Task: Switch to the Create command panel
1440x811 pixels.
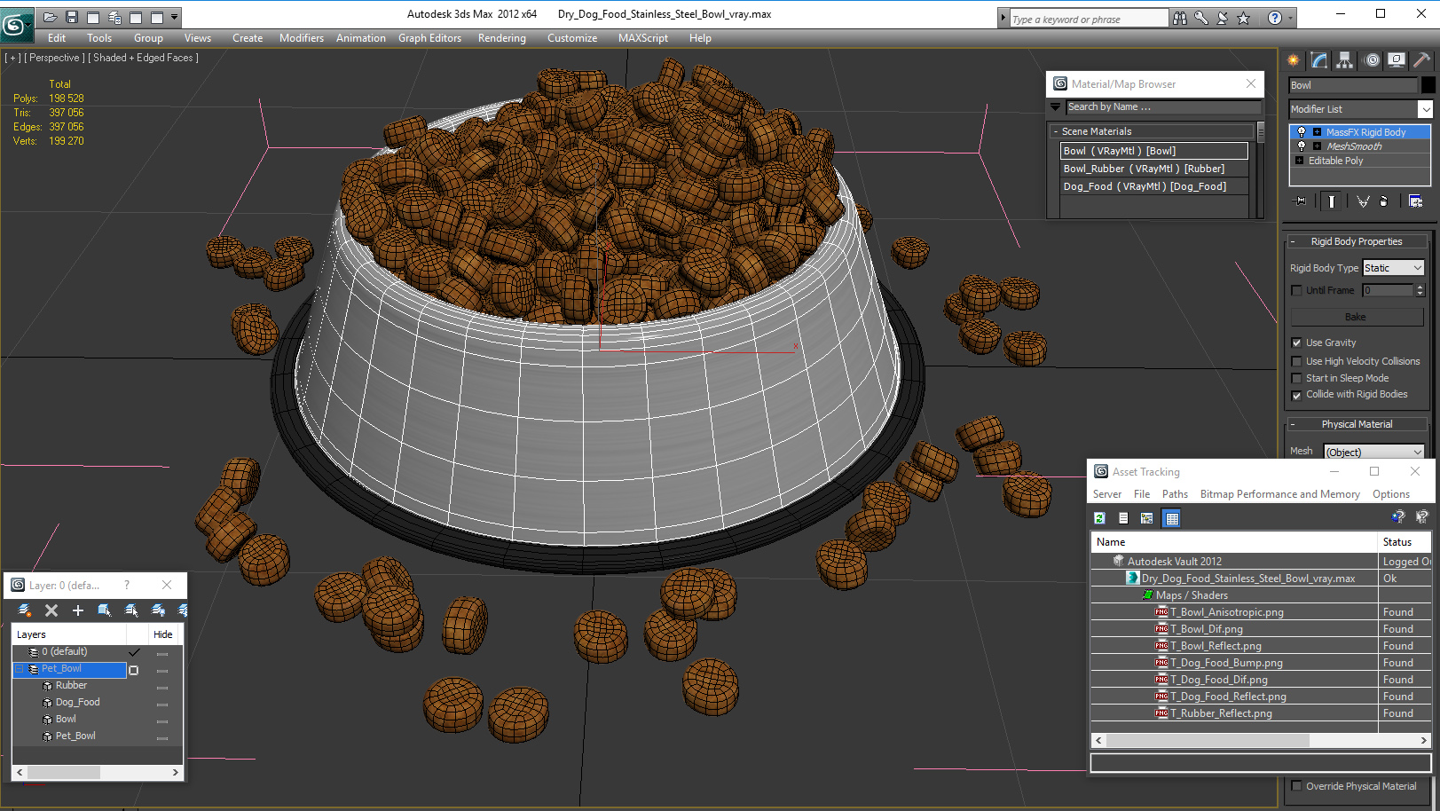Action: coord(1294,60)
